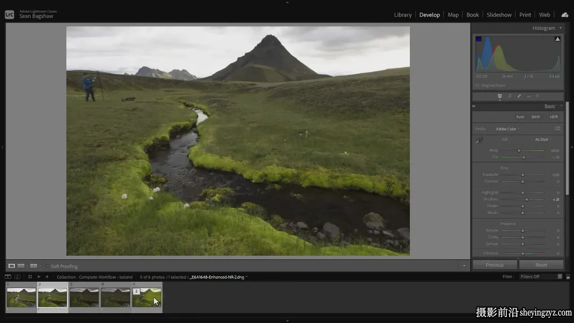Image resolution: width=574 pixels, height=323 pixels.
Task: Select the main window display icon 1
Action: (8, 277)
